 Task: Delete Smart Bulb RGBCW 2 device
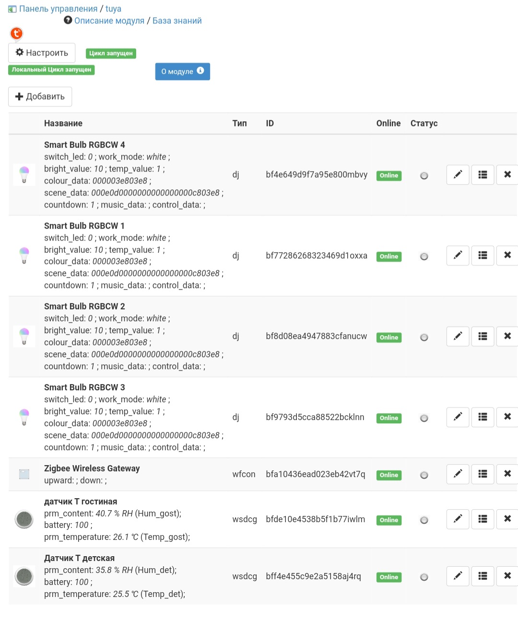coord(507,336)
